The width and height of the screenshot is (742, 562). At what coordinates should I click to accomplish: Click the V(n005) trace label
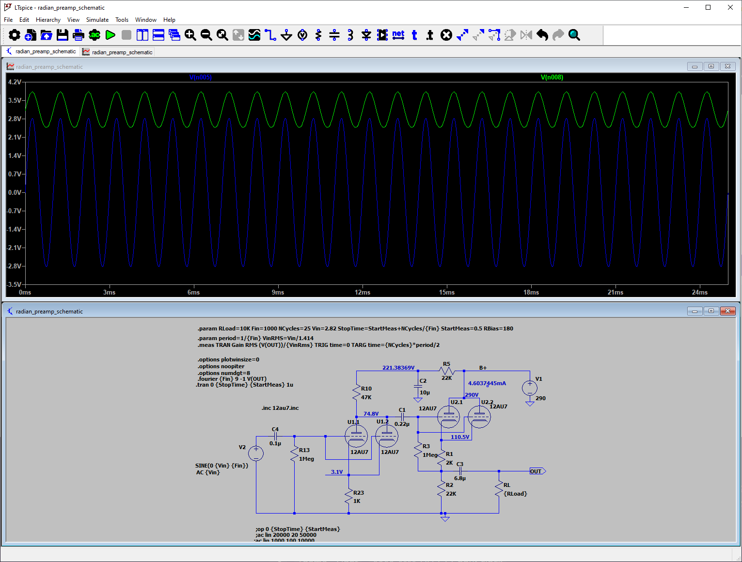coord(200,78)
